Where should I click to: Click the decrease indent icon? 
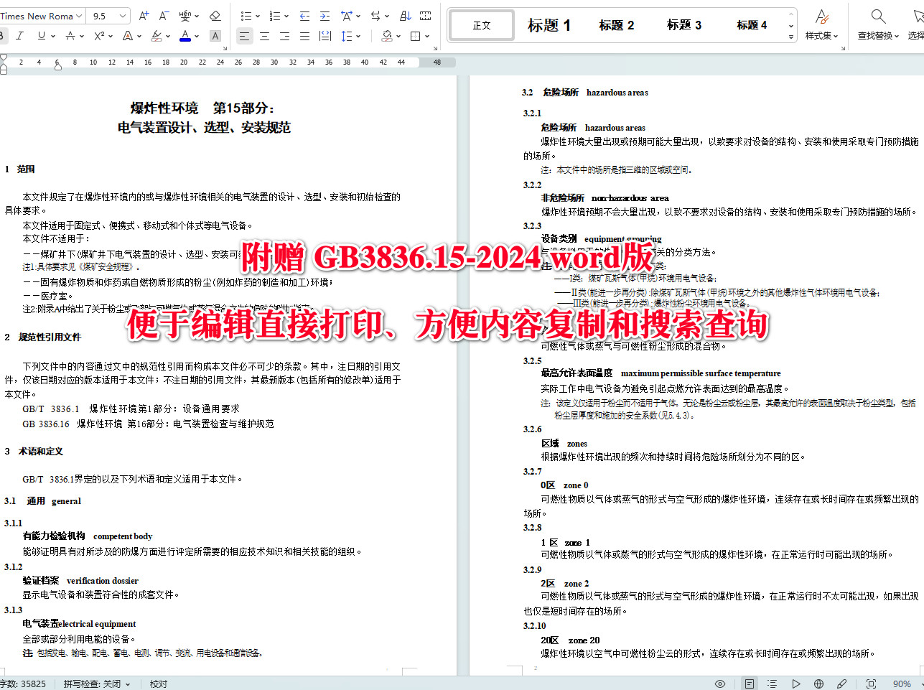(x=306, y=16)
